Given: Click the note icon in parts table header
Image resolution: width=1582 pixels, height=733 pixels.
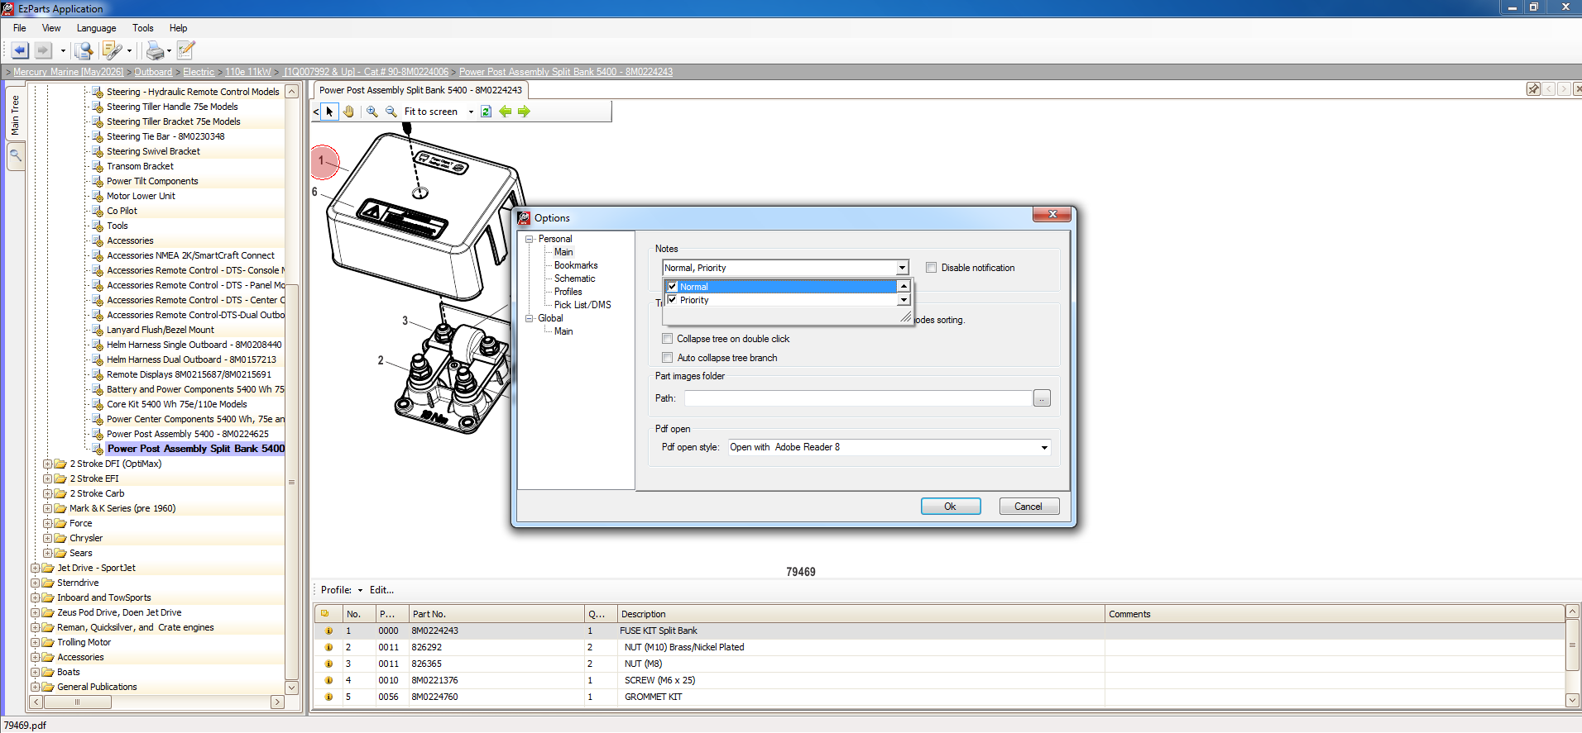Looking at the screenshot, I should point(325,613).
